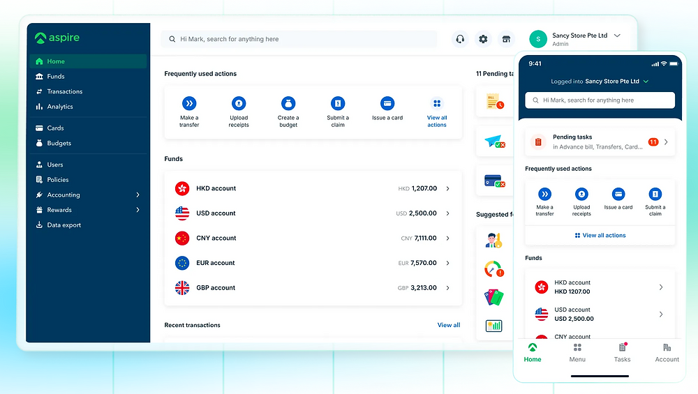The image size is (698, 394).
Task: Select the mobile Account tab
Action: 667,353
